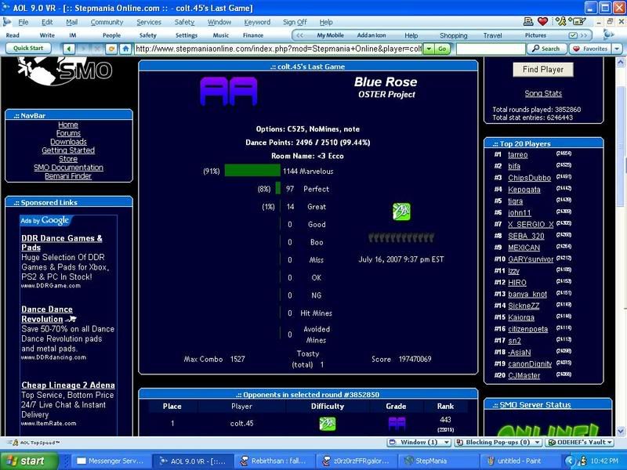Open z0rz0rzFFRgalor taskbar button
This screenshot has width=627, height=470.
pos(357,461)
